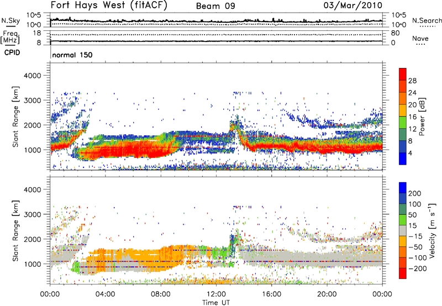Click the '4' power colorbar label
Image resolution: width=442 pixels, height=306 pixels.
410,153
